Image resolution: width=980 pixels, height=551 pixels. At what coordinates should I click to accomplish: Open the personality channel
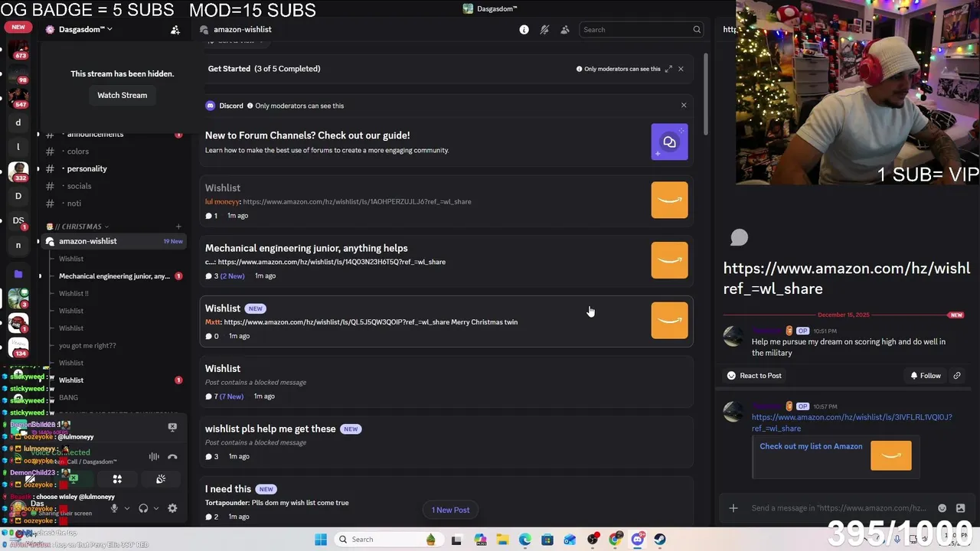coord(113,168)
